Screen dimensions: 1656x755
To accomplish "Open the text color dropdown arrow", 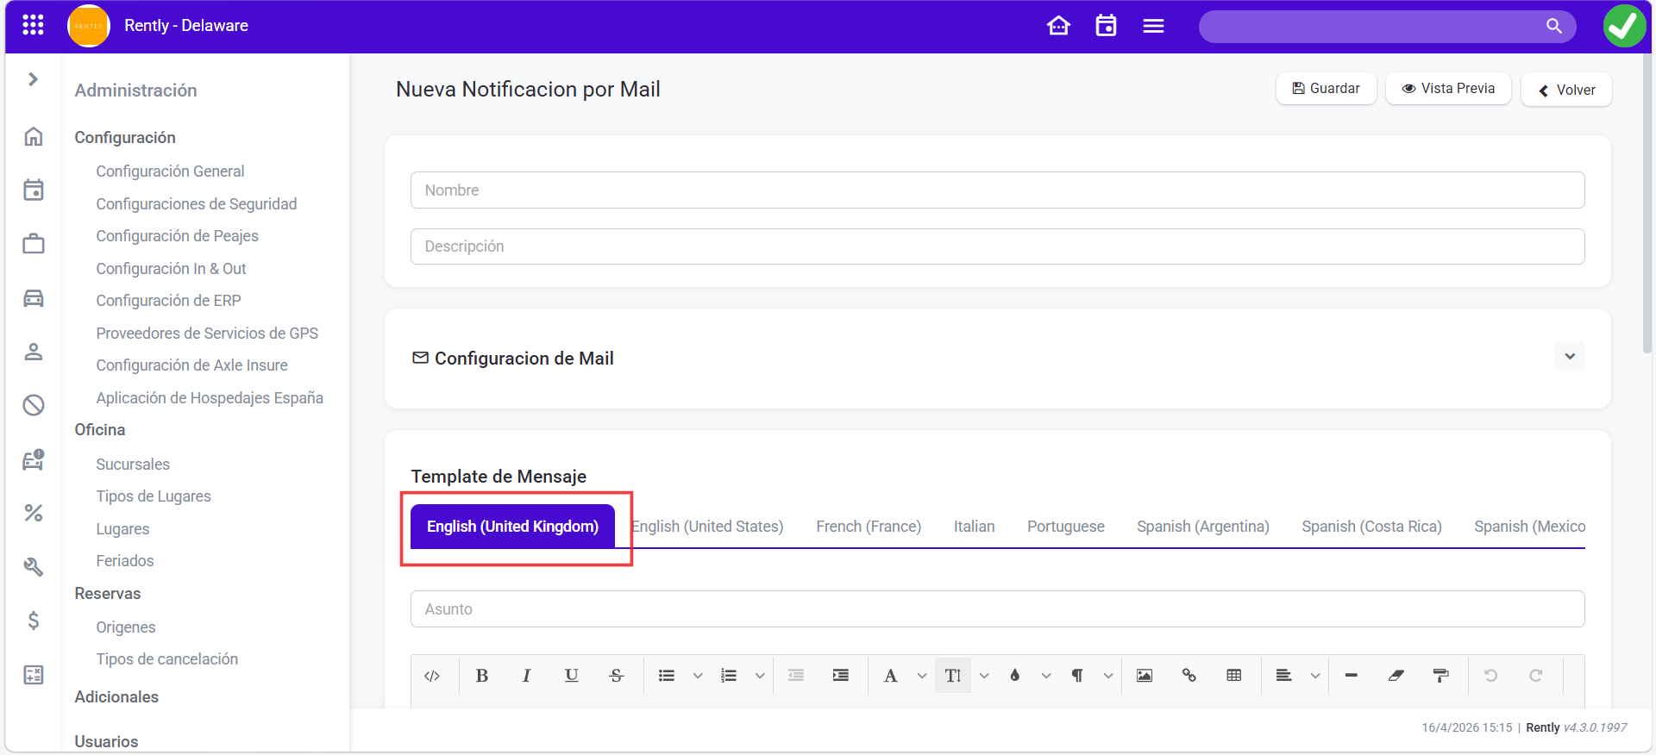I will point(921,676).
